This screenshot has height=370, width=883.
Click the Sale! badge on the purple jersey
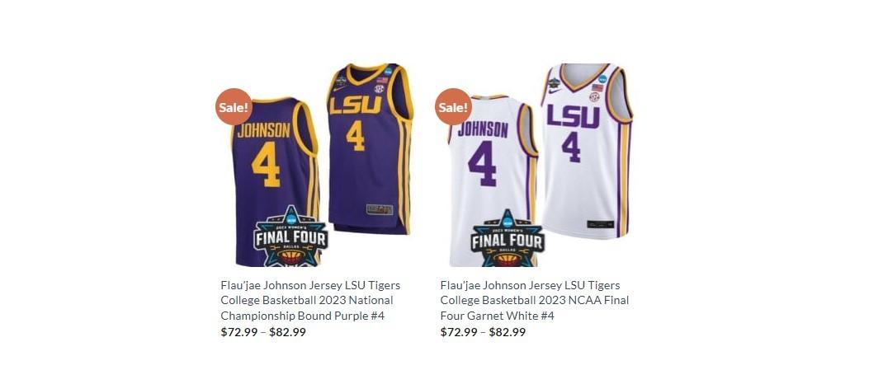pos(234,107)
